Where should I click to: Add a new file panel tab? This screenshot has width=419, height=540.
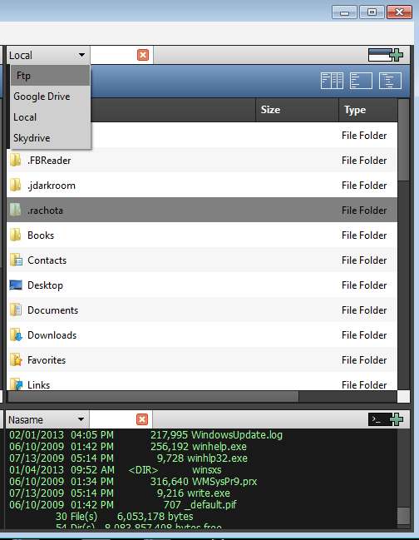[385, 55]
